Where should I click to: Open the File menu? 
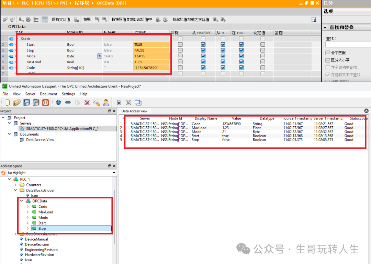coord(5,94)
